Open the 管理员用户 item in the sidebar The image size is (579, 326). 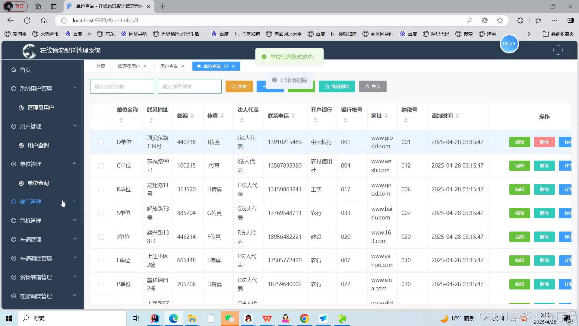(x=40, y=107)
